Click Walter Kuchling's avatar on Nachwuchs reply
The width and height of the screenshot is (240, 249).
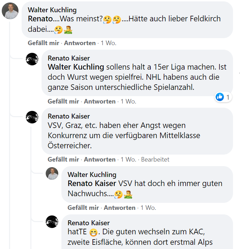coord(52,173)
